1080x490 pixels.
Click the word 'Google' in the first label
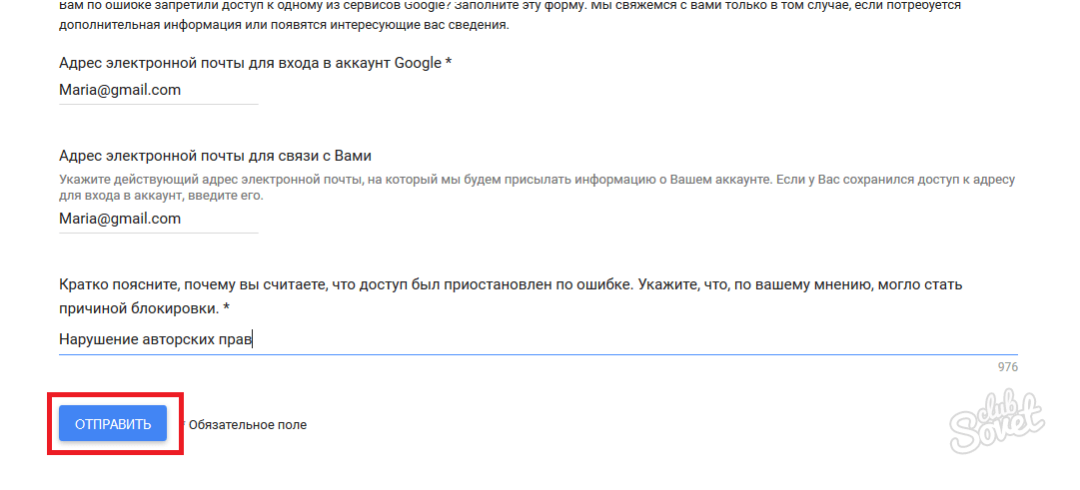[418, 63]
